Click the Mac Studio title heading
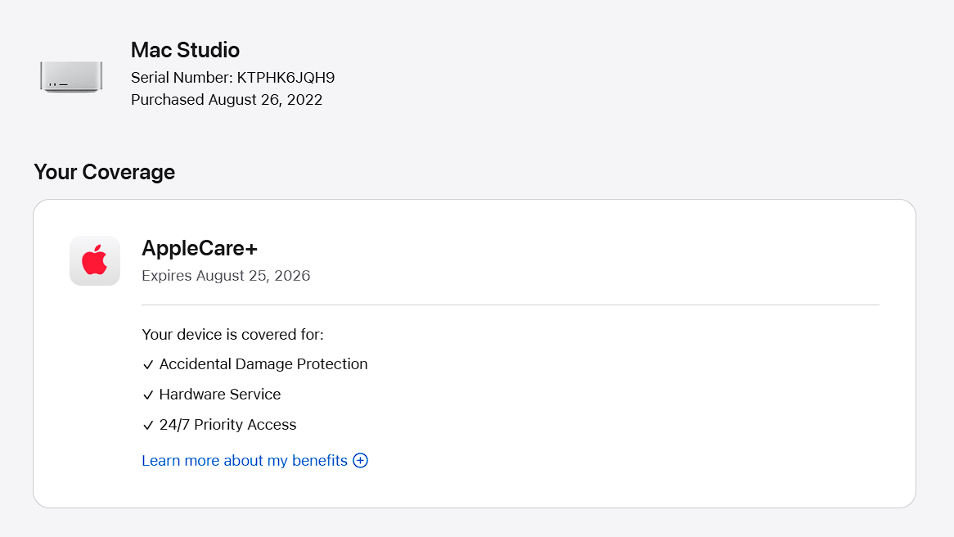Image resolution: width=954 pixels, height=537 pixels. (185, 50)
